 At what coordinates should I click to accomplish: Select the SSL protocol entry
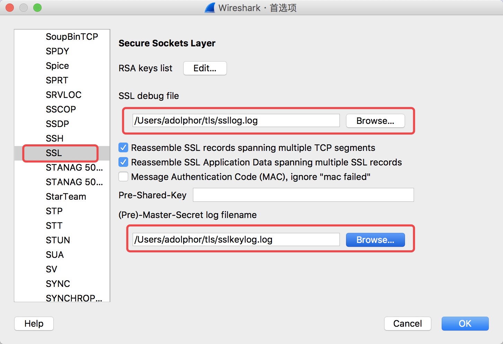coord(62,153)
